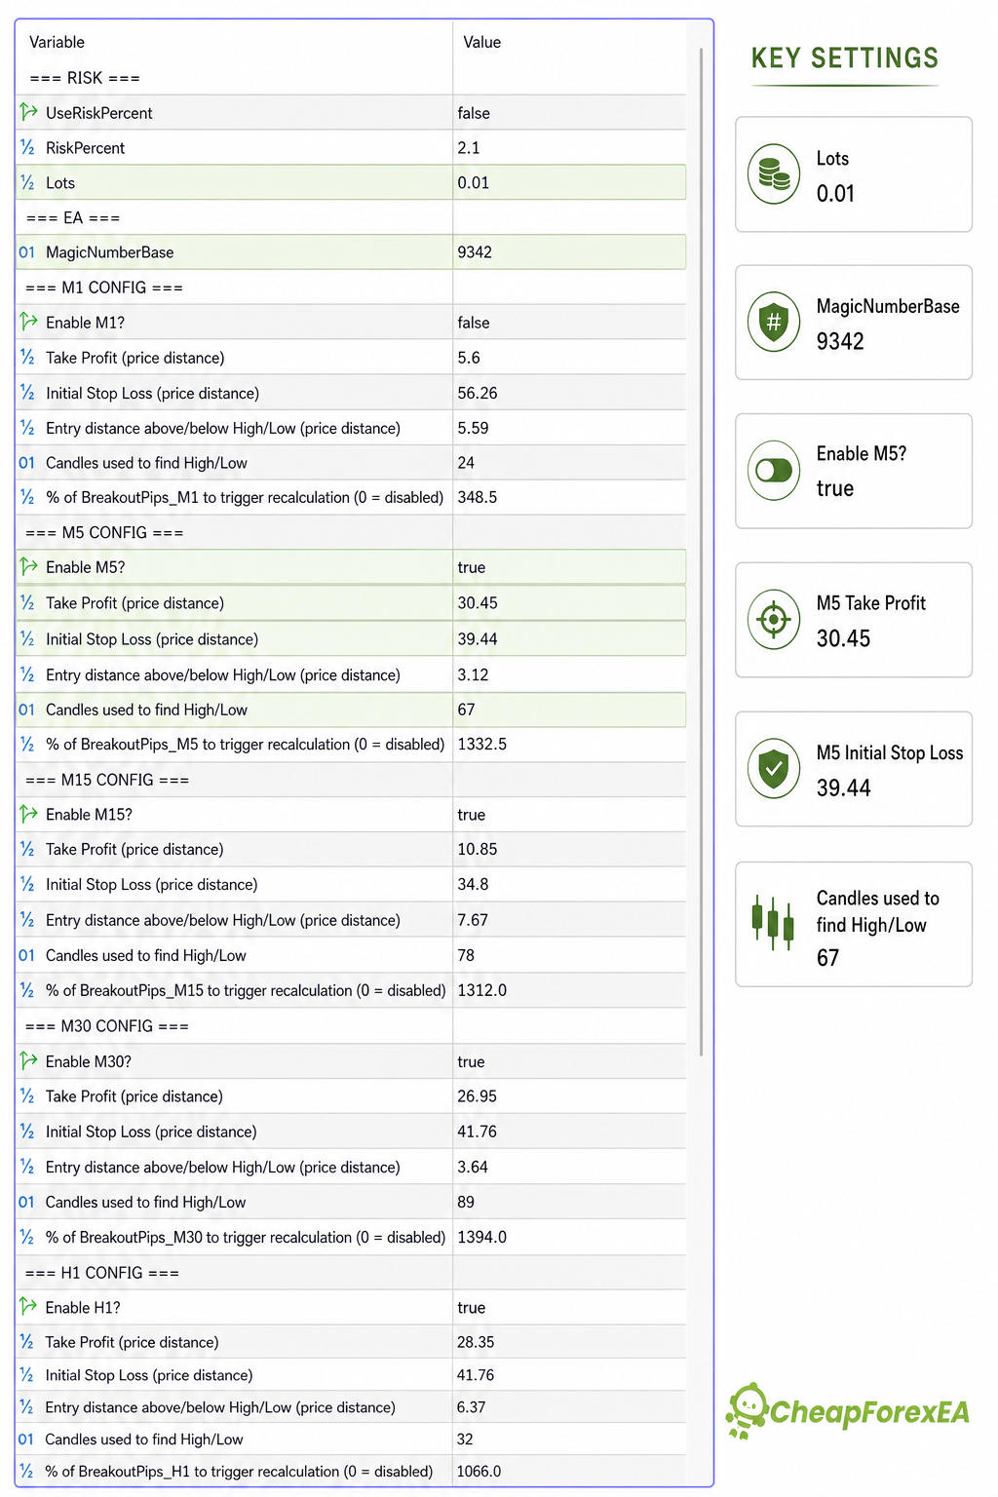Click the integer 01 icon beside MagicNumberBase
Screen dimensions: 998x1497
(26, 252)
